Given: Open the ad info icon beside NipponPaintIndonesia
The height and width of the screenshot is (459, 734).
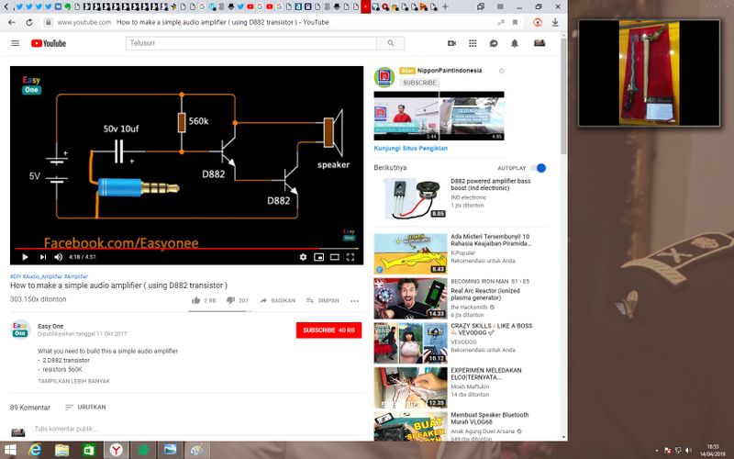Looking at the screenshot, I should 501,72.
